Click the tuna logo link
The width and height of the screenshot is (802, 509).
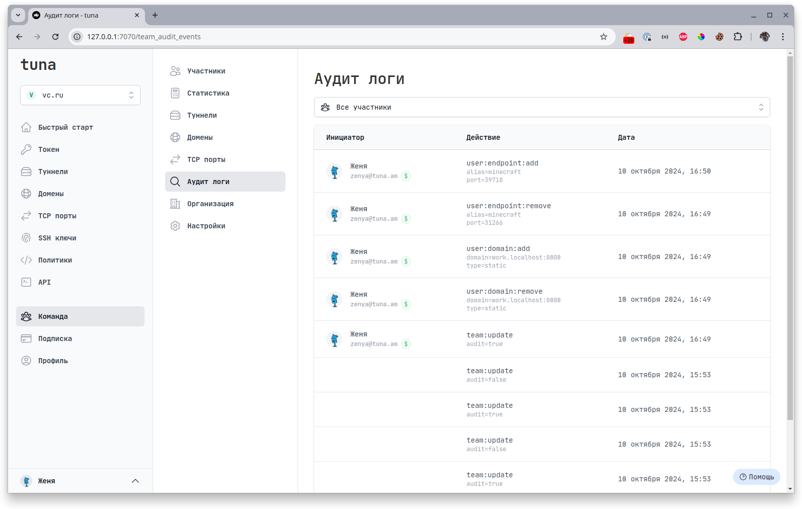pos(38,65)
